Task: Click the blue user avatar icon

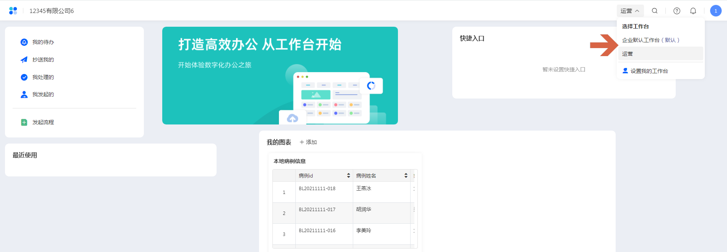Action: [x=716, y=11]
